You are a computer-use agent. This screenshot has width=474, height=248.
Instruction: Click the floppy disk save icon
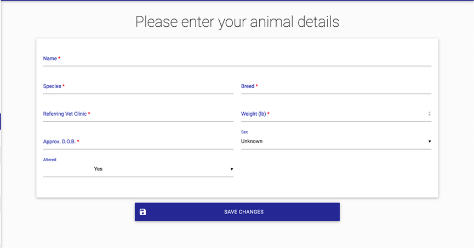pos(143,212)
